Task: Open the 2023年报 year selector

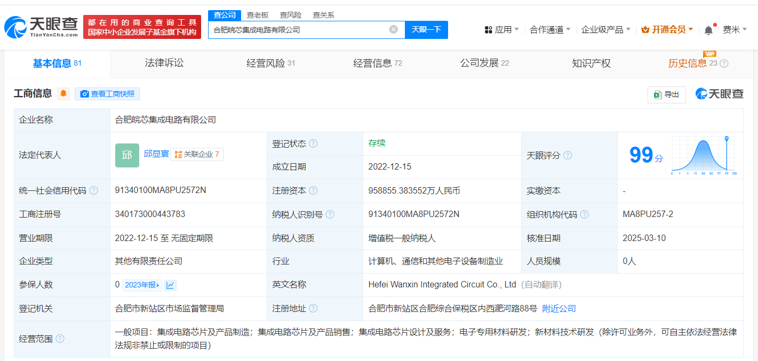Action: coord(142,285)
